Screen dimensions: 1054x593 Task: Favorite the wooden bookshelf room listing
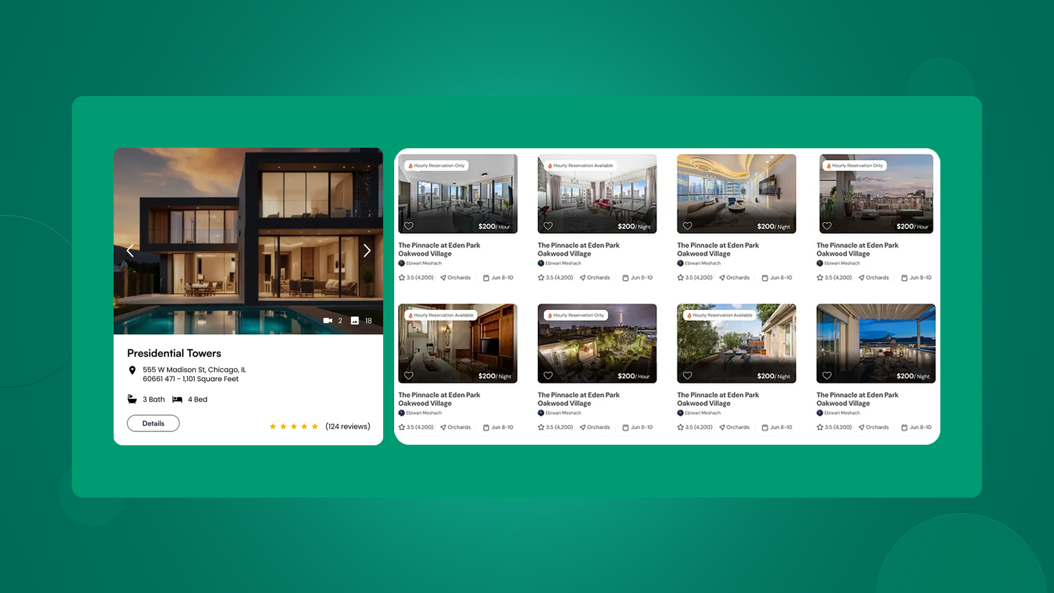click(x=408, y=376)
